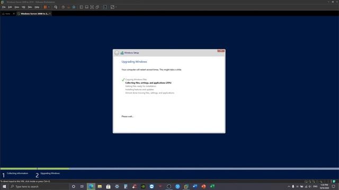
Task: Open the volume control in system tray
Action: tap(310, 186)
